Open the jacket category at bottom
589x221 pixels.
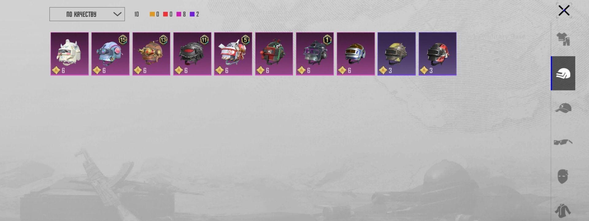pos(563,211)
